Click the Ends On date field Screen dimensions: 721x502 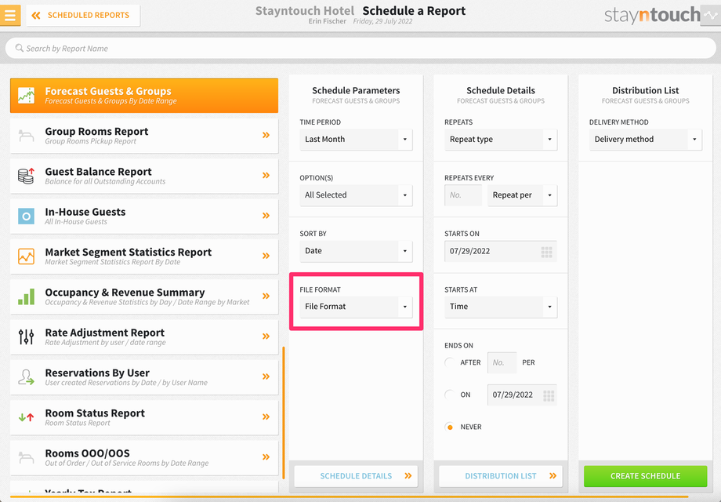tap(522, 395)
